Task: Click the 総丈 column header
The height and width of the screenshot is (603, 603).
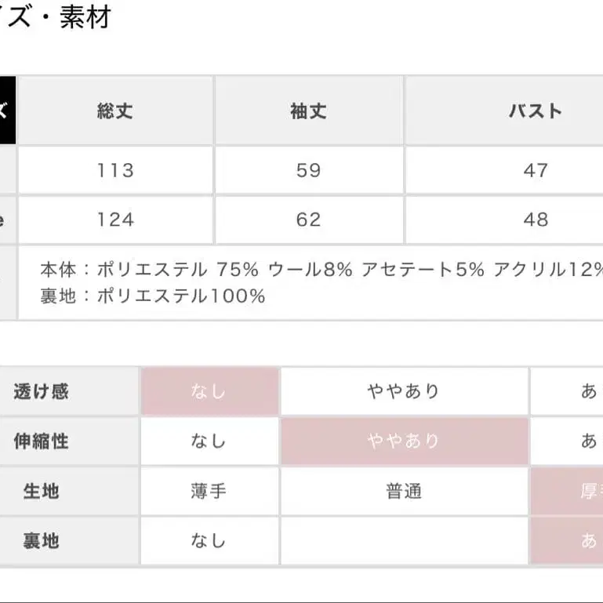Action: [x=115, y=111]
